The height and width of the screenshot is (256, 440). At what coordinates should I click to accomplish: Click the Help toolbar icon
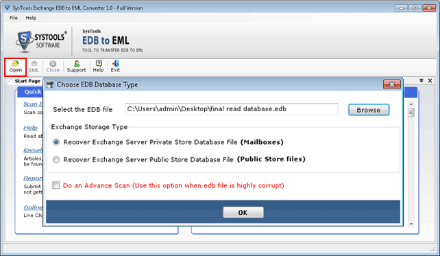[98, 67]
